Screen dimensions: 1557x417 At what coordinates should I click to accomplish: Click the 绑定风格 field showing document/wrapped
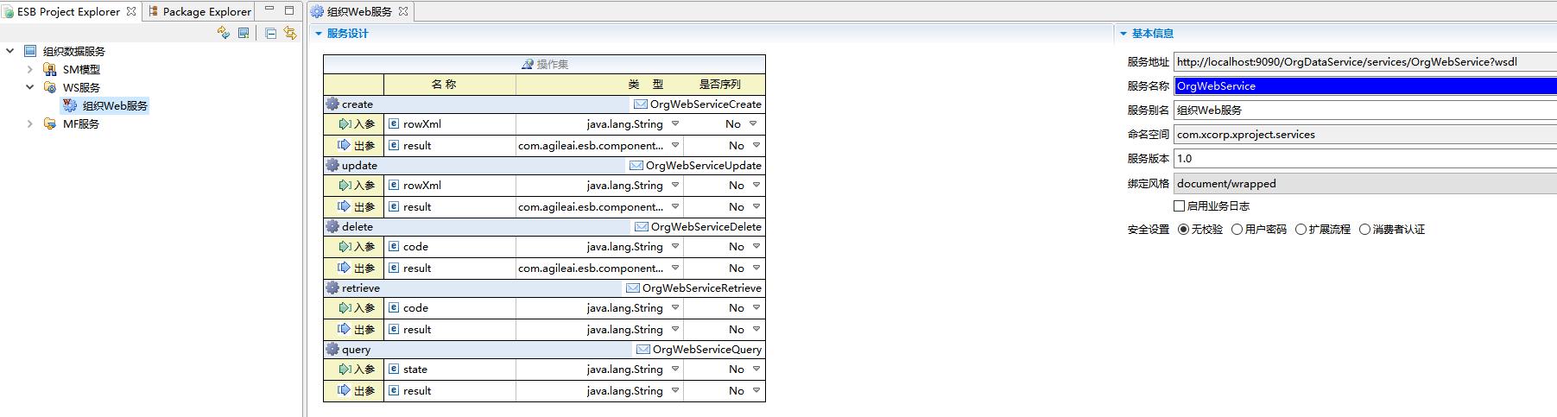click(1365, 183)
